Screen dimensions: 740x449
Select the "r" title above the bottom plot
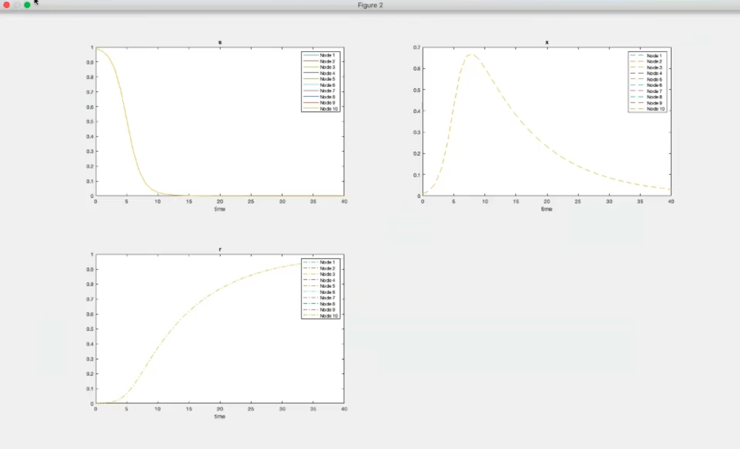[220, 250]
